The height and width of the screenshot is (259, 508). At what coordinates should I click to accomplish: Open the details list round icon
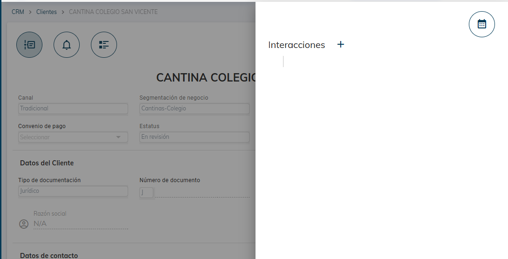pos(104,45)
